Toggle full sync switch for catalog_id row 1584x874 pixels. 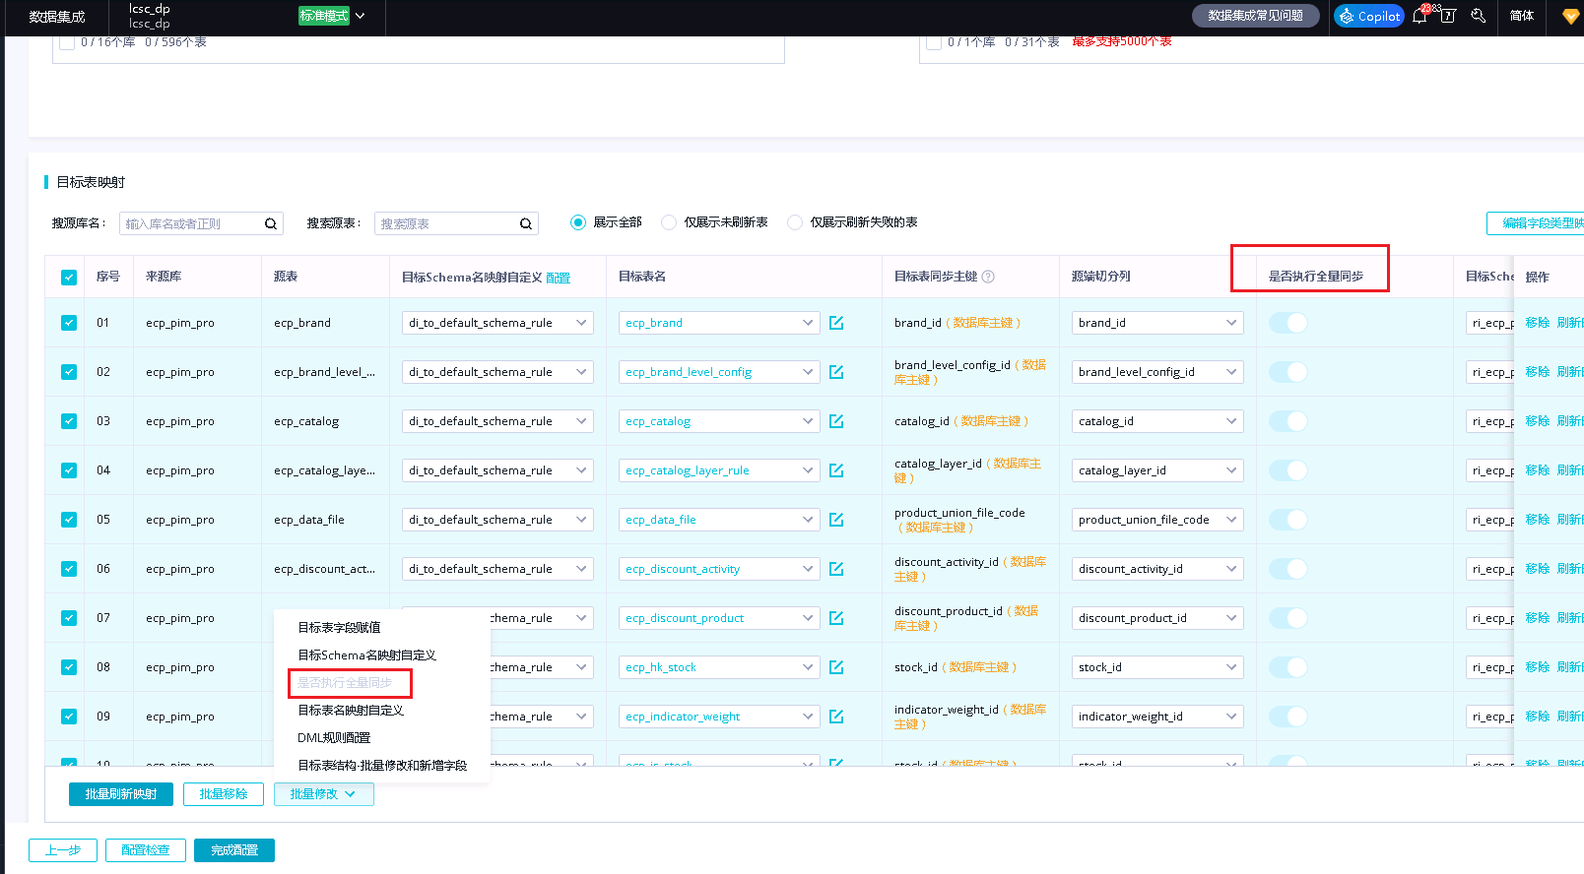click(1287, 421)
